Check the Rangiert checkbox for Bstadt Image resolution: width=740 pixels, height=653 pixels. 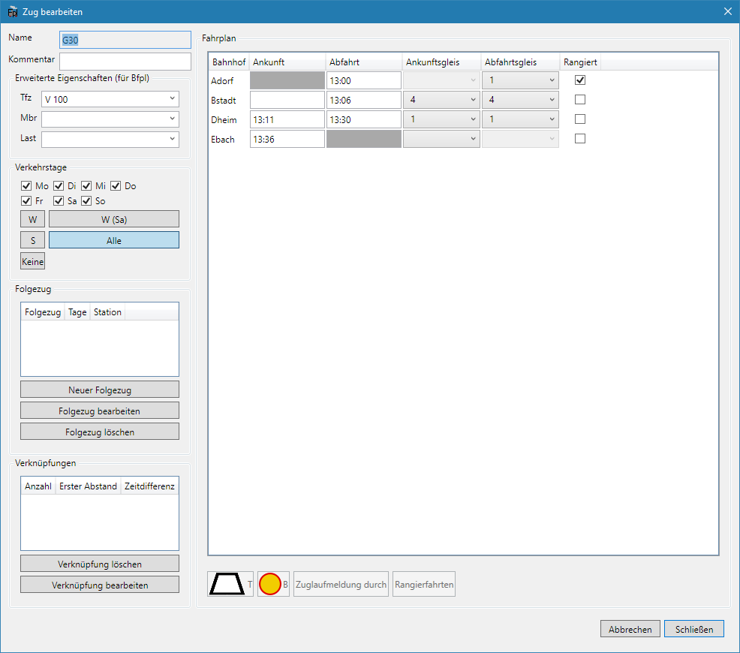[x=580, y=100]
